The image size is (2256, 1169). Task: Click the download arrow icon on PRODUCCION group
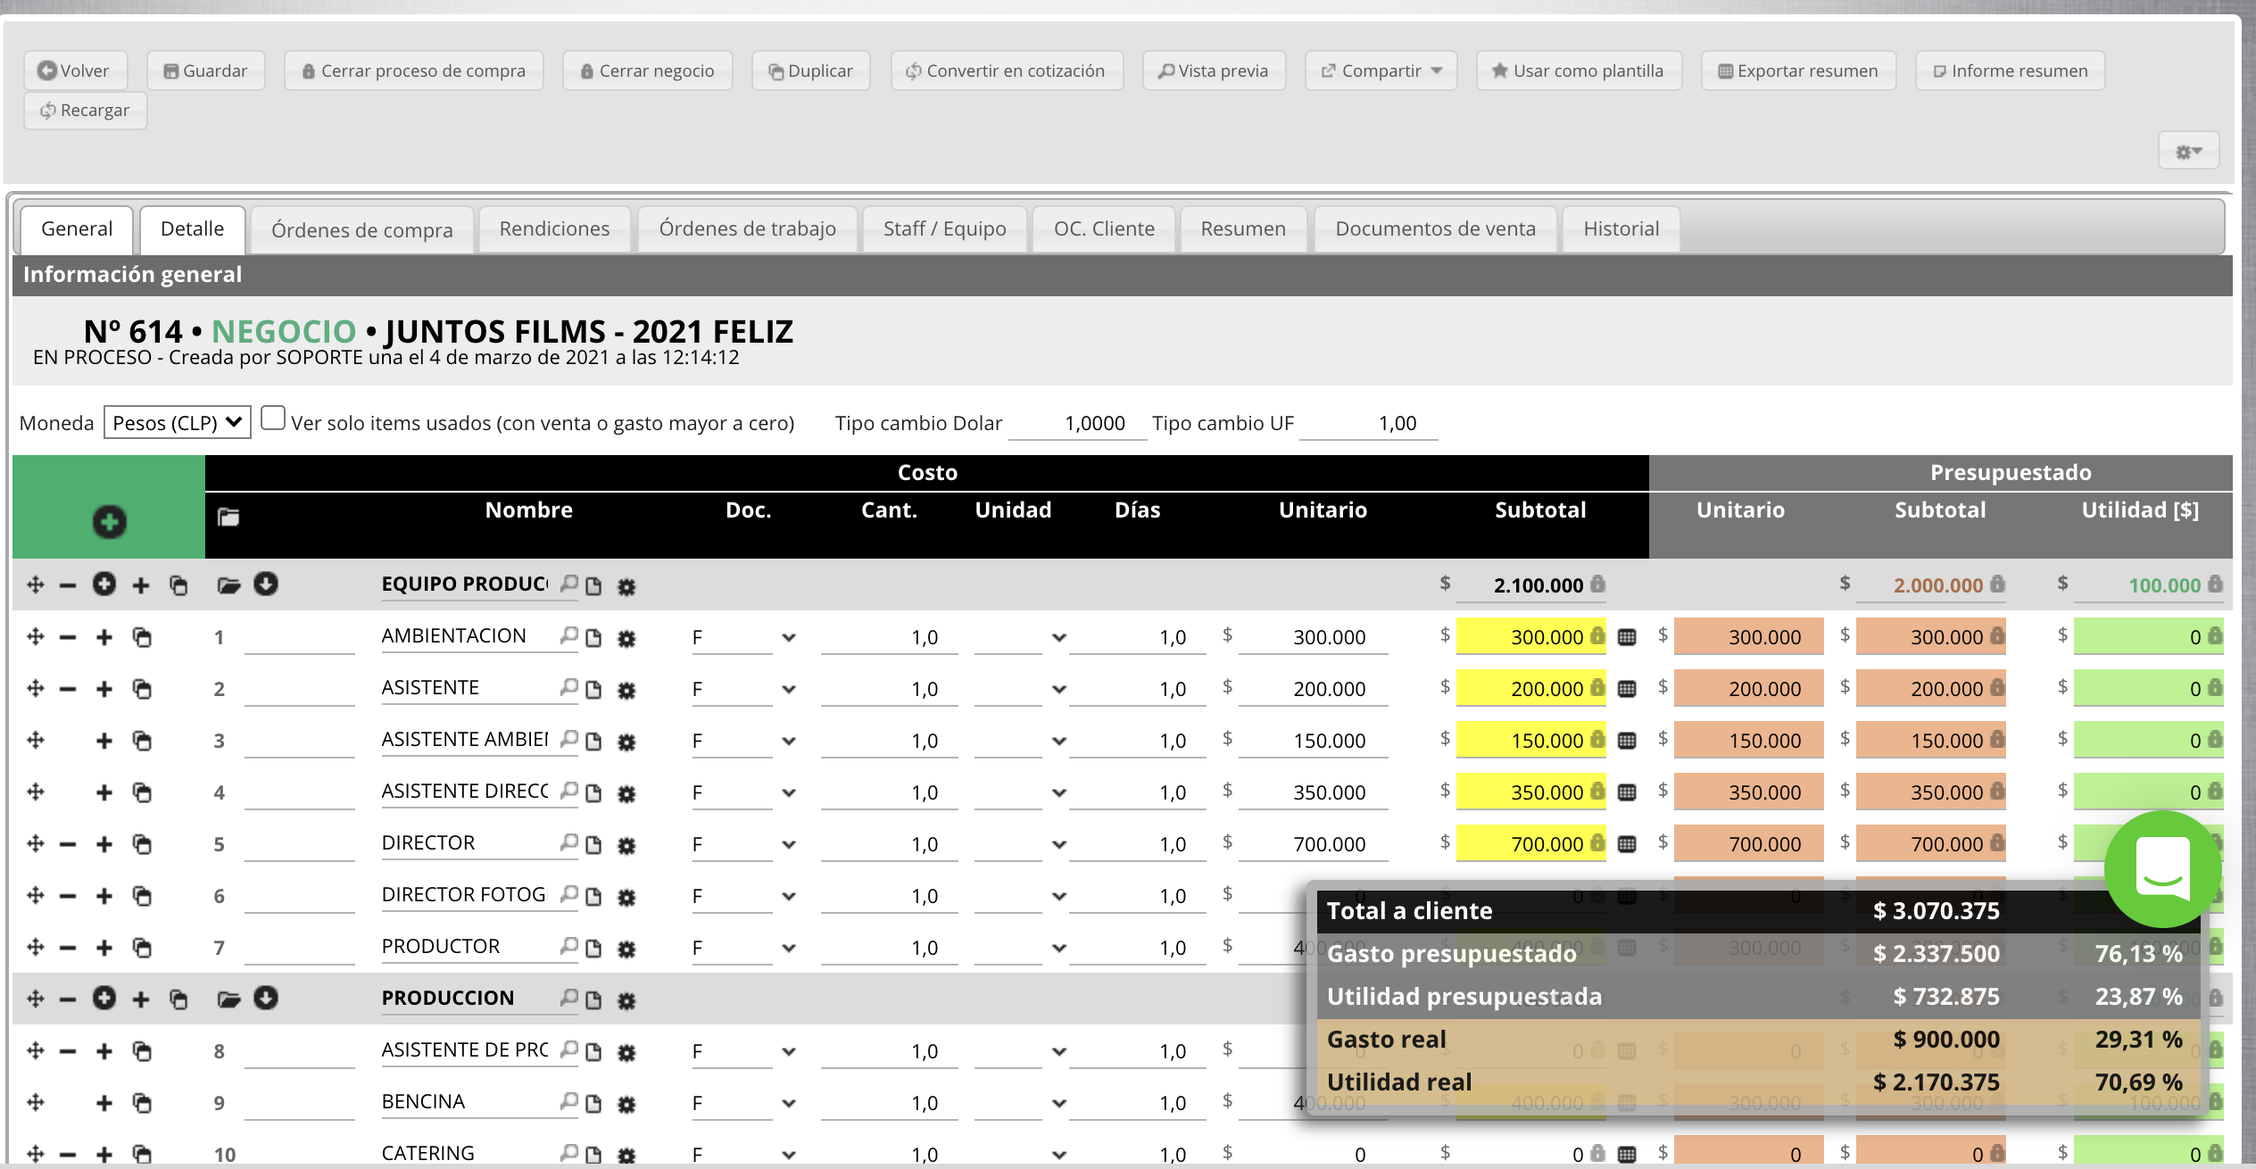click(263, 999)
